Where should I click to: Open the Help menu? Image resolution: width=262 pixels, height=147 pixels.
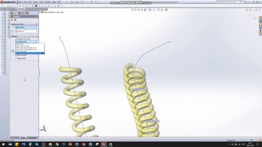click(x=54, y=2)
